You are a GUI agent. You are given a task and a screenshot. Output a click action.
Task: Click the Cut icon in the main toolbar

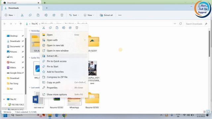pos(22,15)
